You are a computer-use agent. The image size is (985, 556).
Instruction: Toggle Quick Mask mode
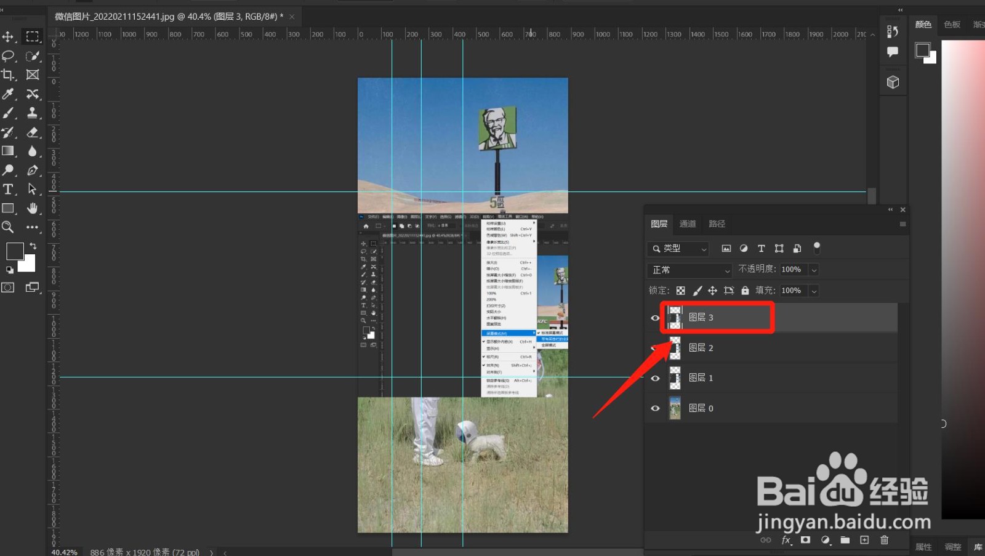[8, 288]
